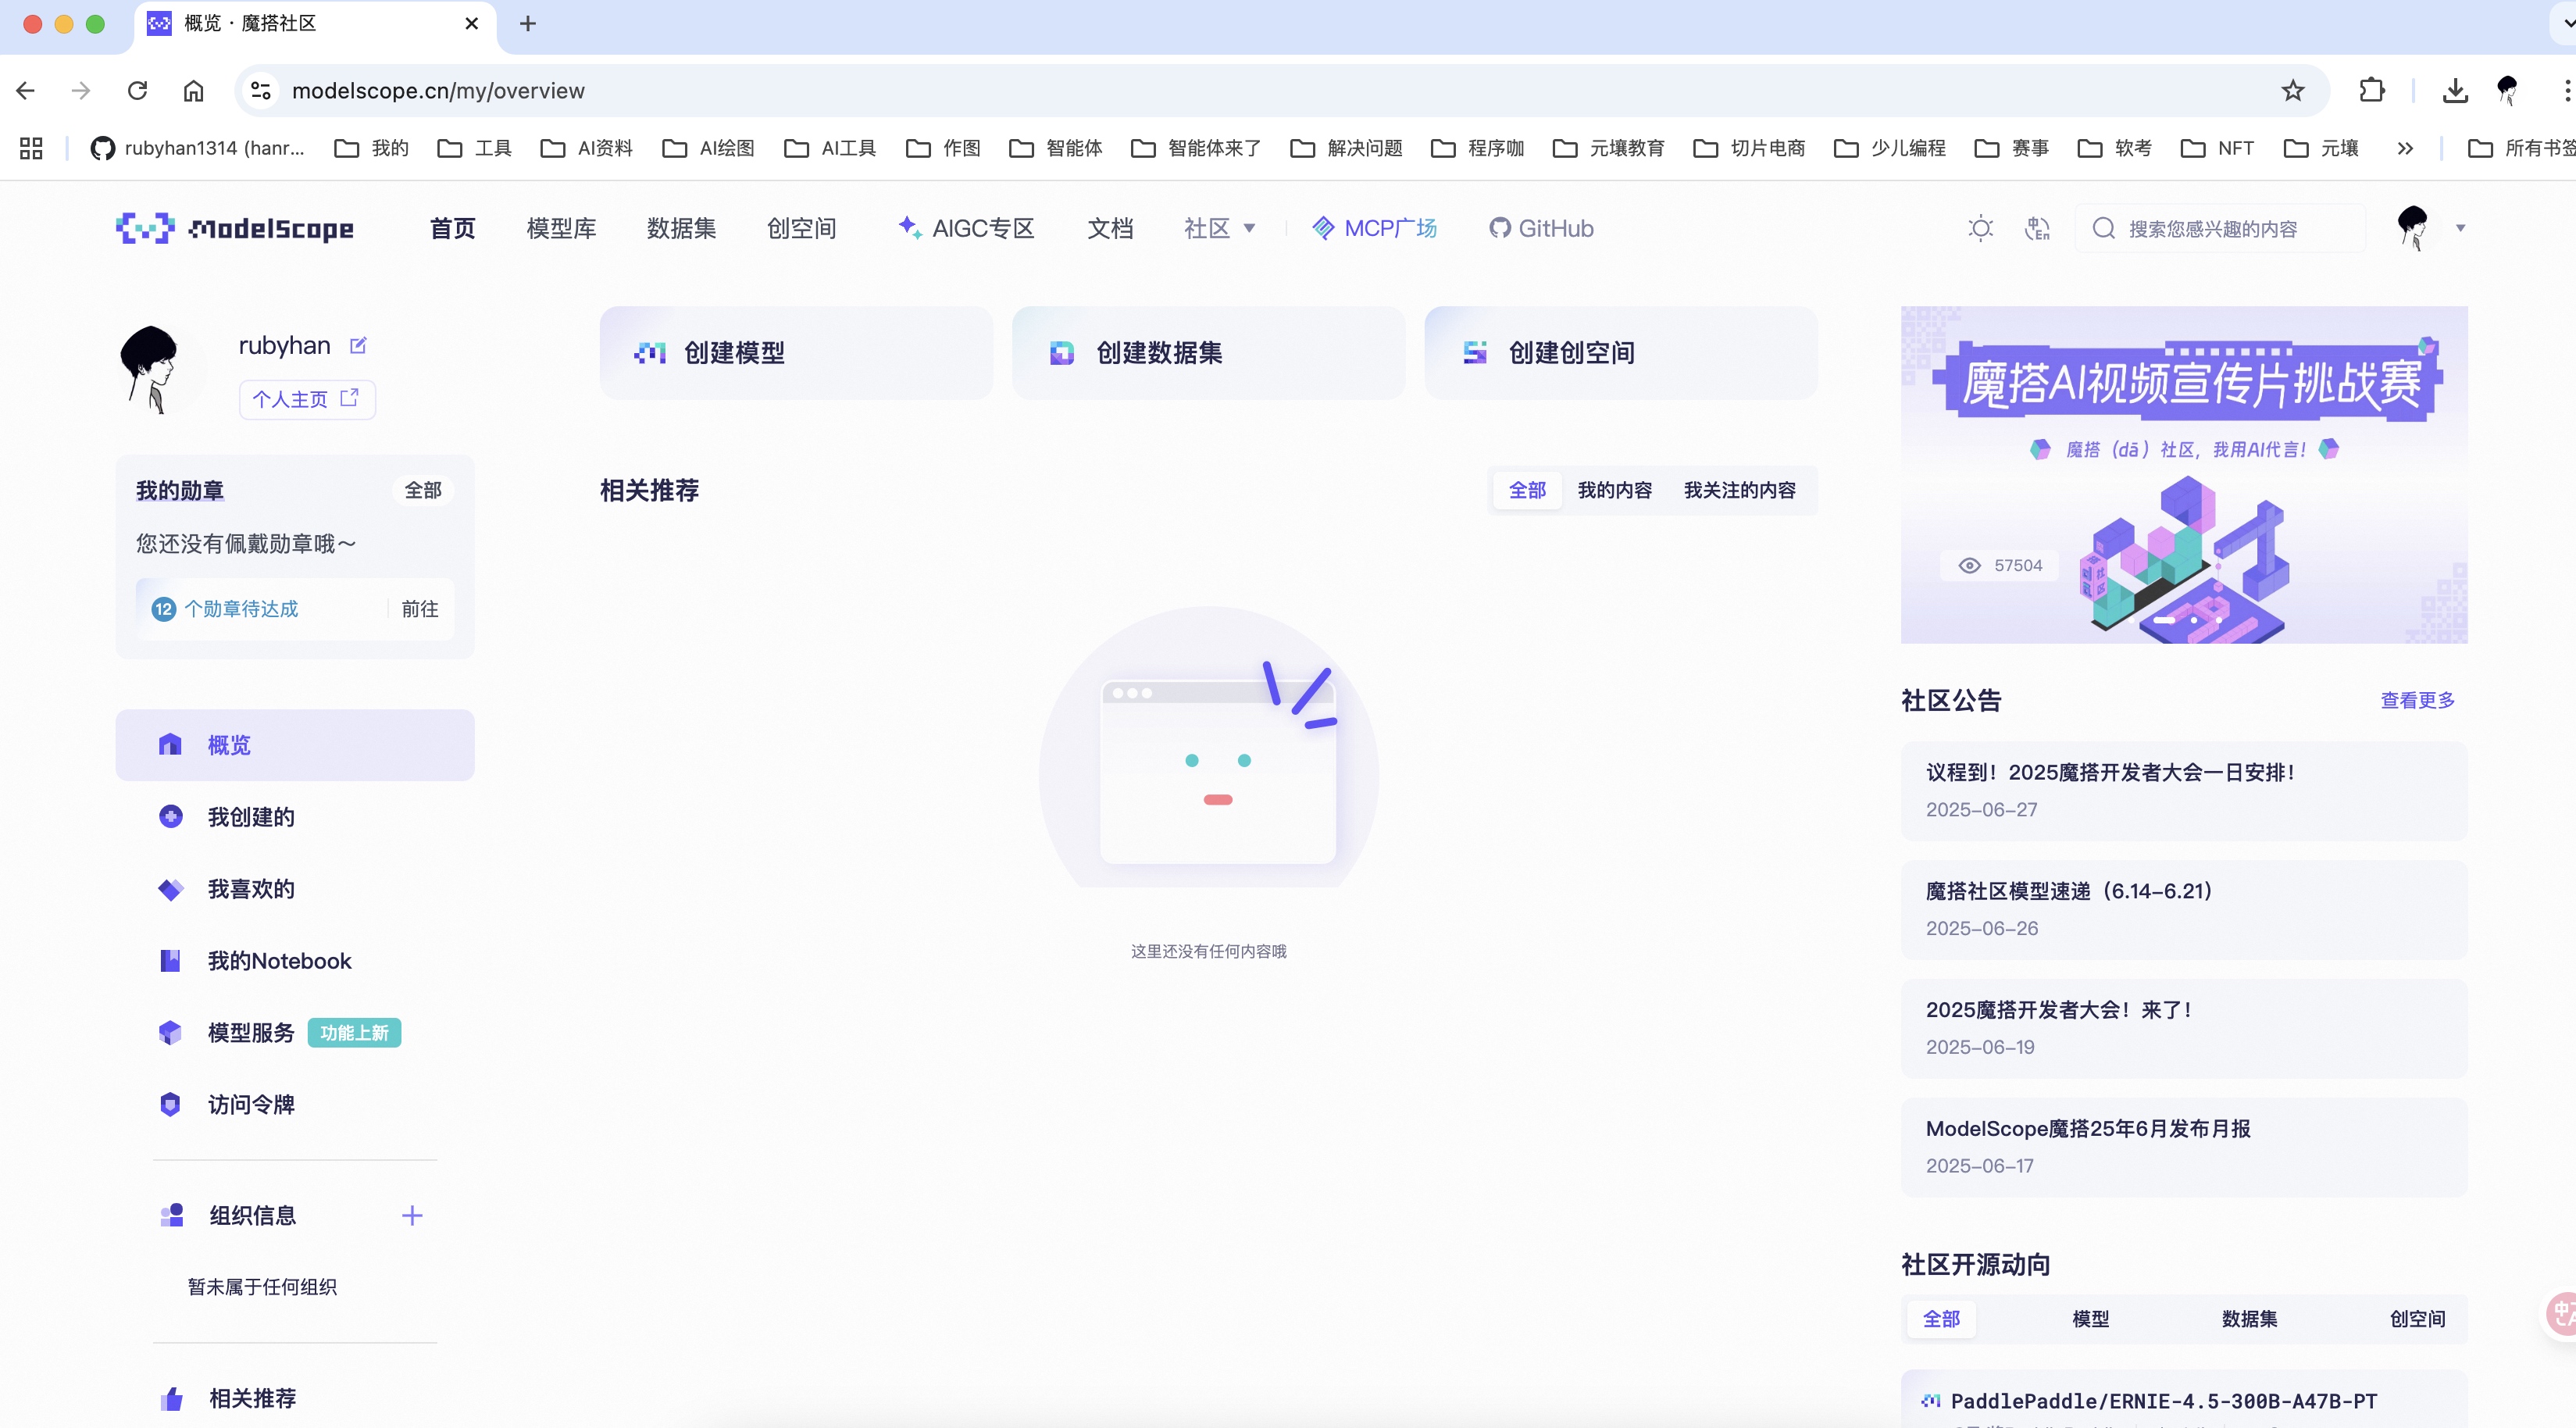Click the 创建数据集 card

(x=1208, y=353)
